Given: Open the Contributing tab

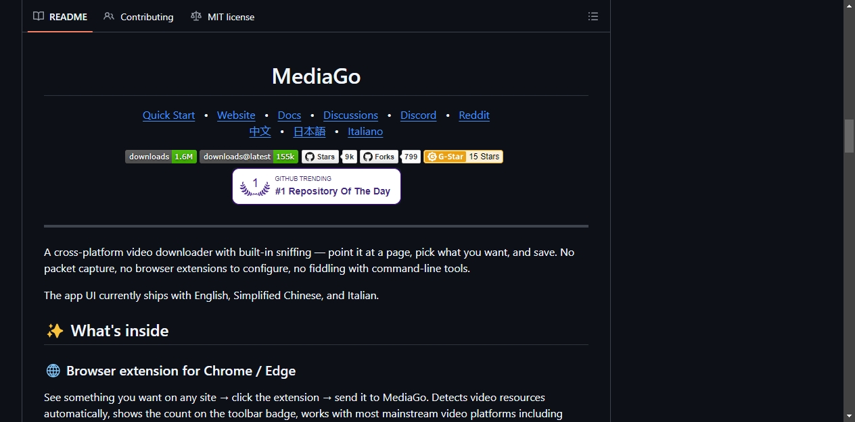Looking at the screenshot, I should [x=139, y=16].
